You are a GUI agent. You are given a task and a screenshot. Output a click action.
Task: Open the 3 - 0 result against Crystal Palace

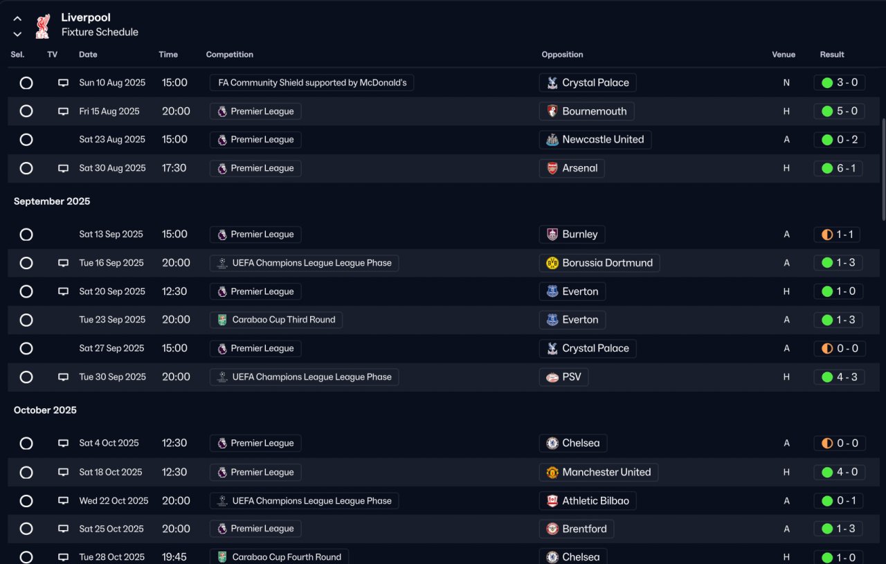840,83
